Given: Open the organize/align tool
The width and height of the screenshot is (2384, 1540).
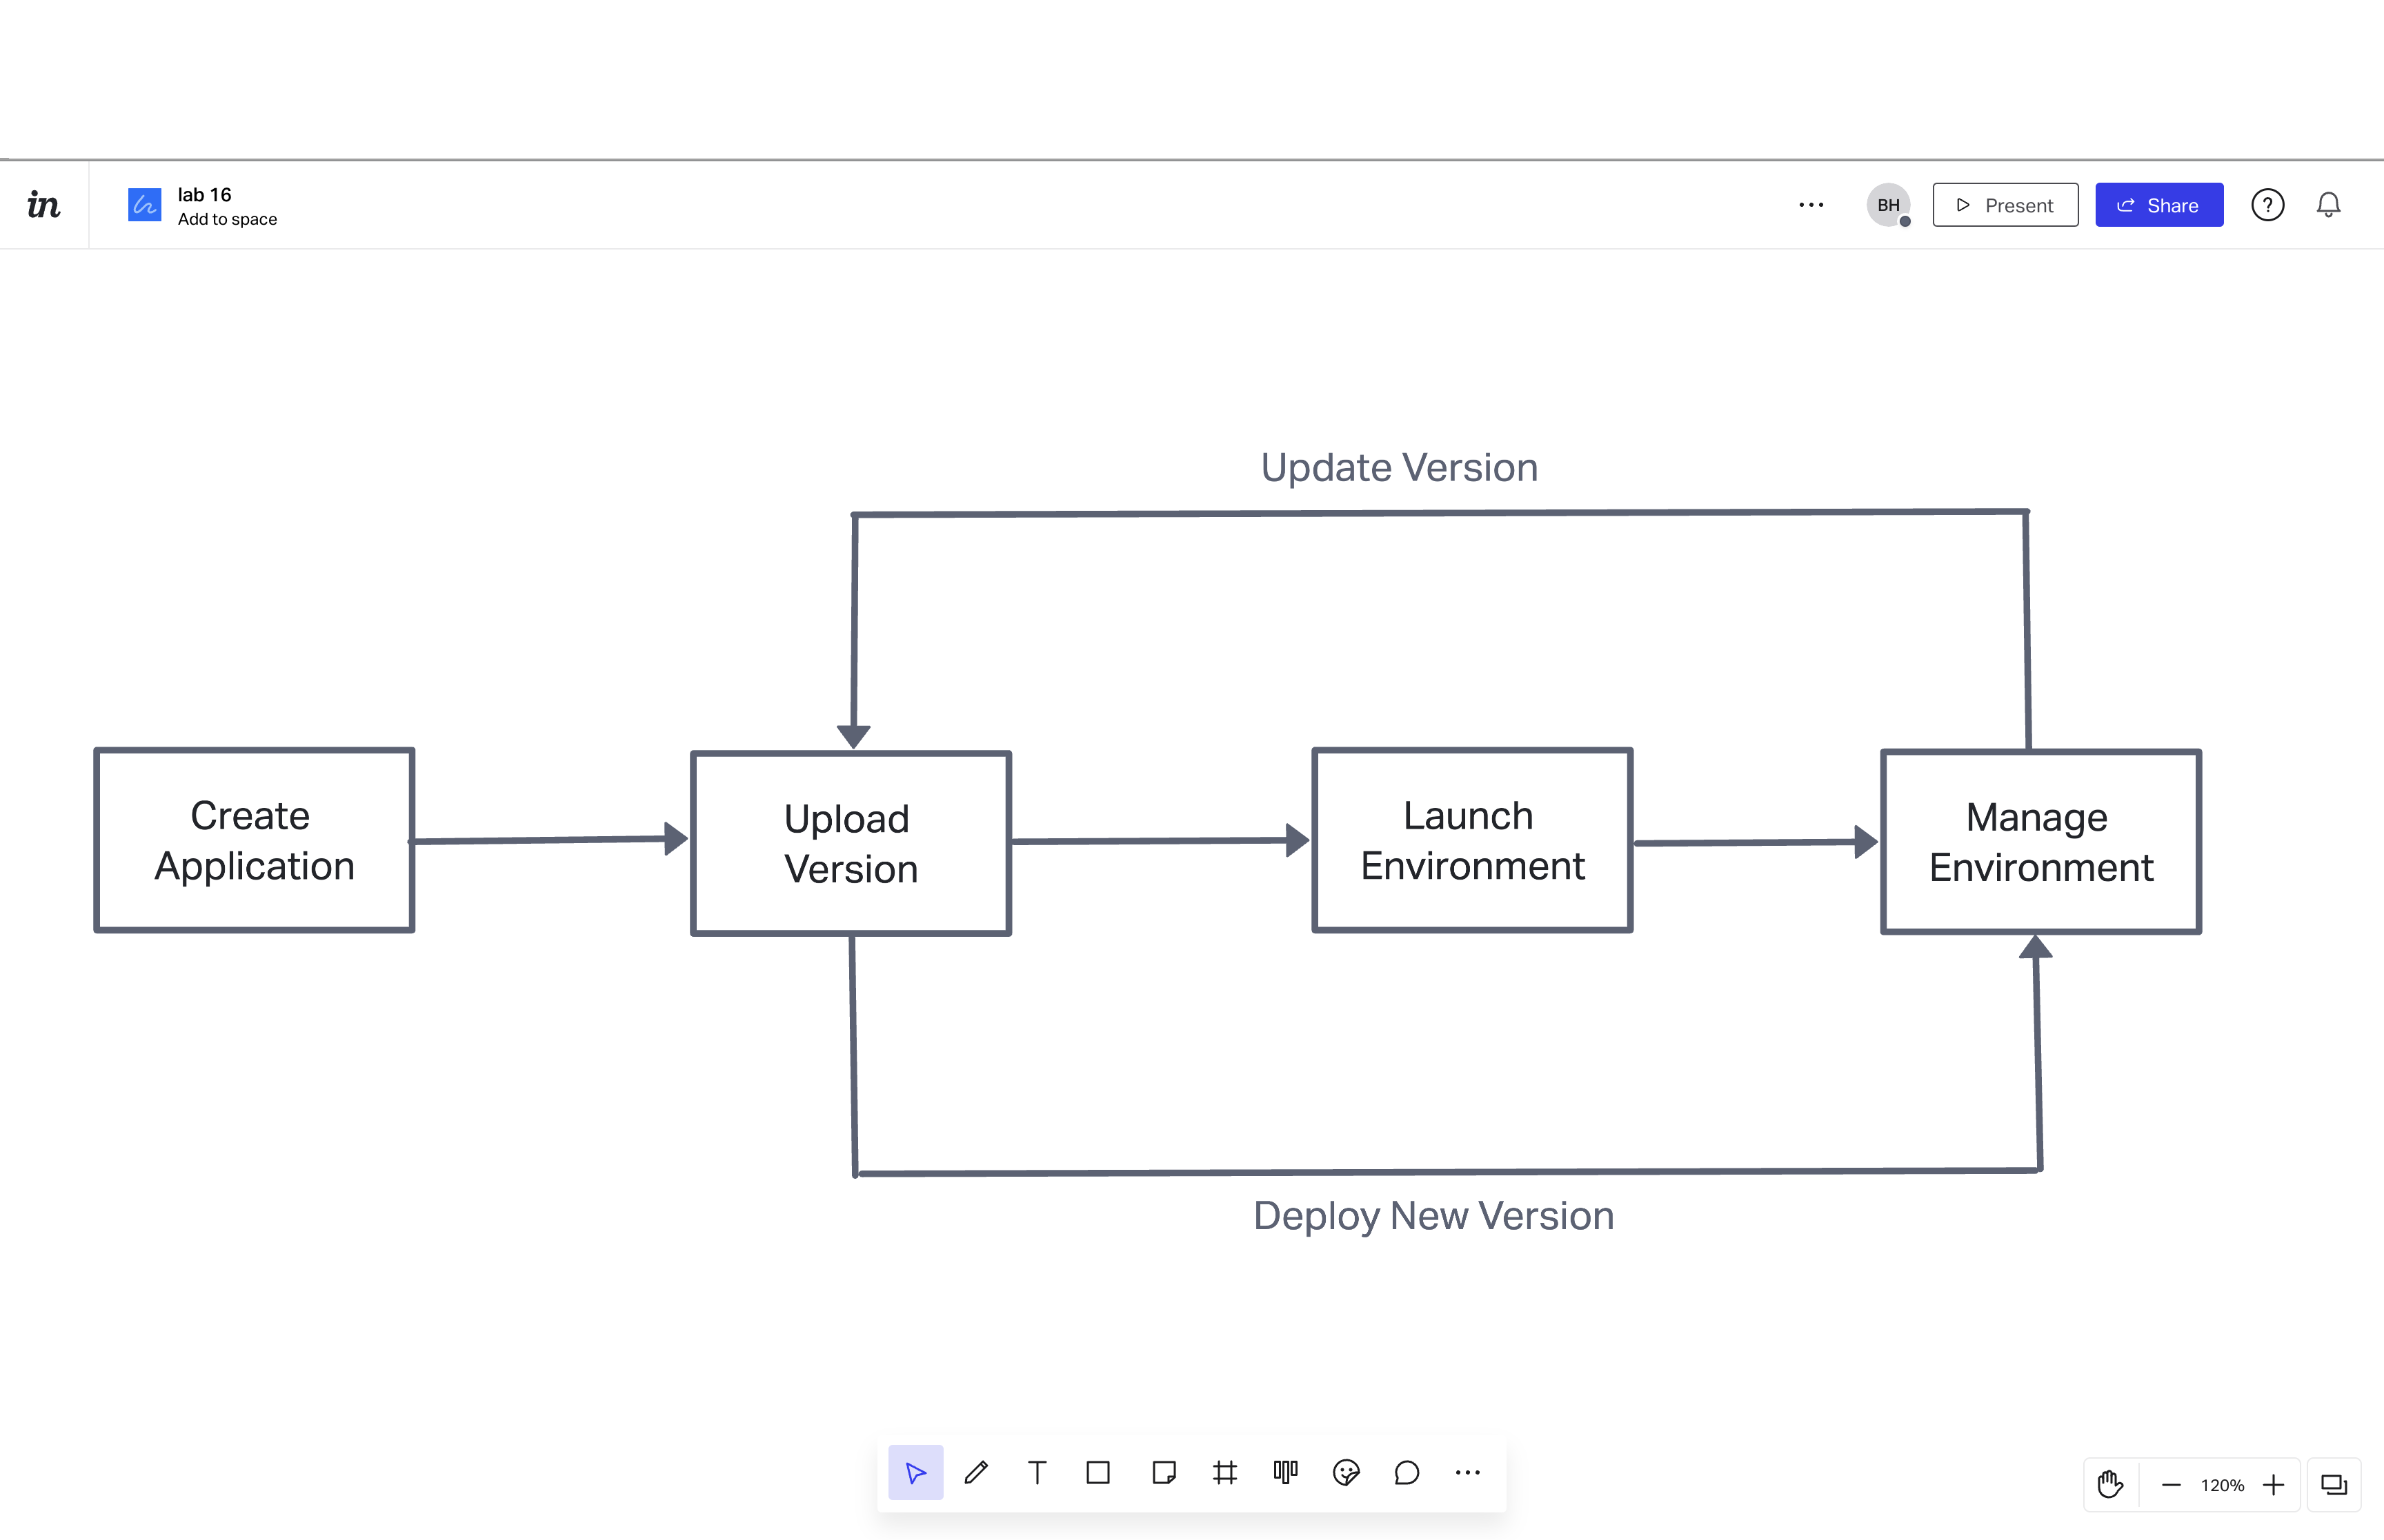Looking at the screenshot, I should (x=1286, y=1472).
